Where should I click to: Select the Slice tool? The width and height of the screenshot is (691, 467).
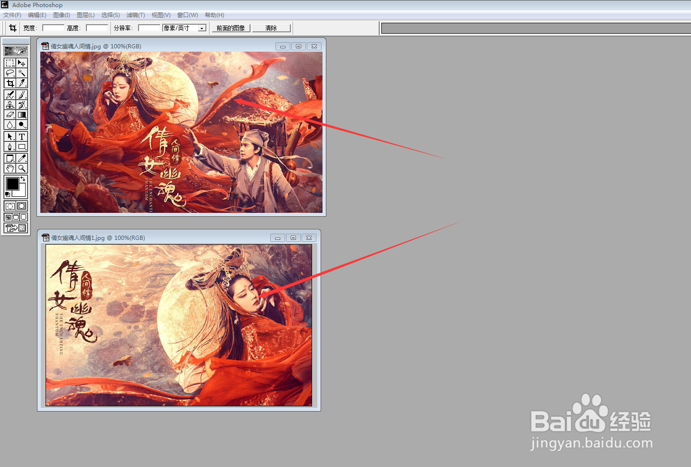(x=22, y=83)
